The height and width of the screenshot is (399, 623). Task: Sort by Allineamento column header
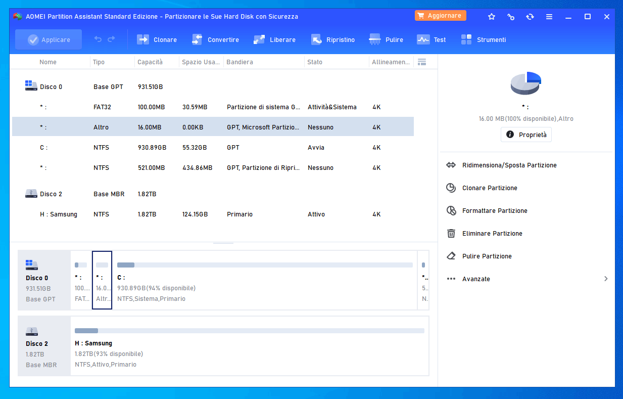click(391, 62)
